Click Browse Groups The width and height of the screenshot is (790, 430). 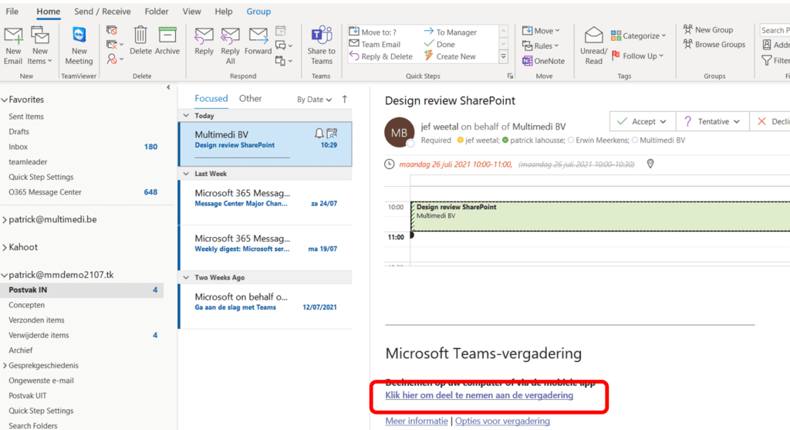tap(714, 44)
